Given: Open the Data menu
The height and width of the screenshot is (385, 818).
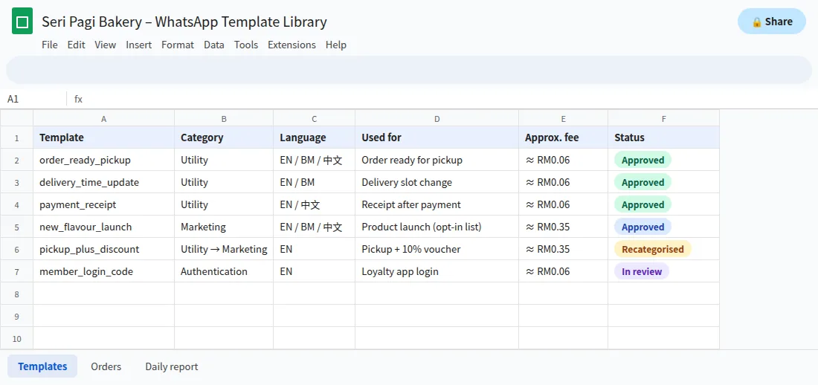Looking at the screenshot, I should pyautogui.click(x=214, y=45).
